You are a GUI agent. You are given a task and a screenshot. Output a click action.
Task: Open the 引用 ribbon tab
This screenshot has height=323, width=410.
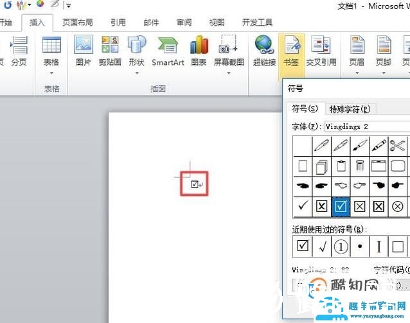118,22
